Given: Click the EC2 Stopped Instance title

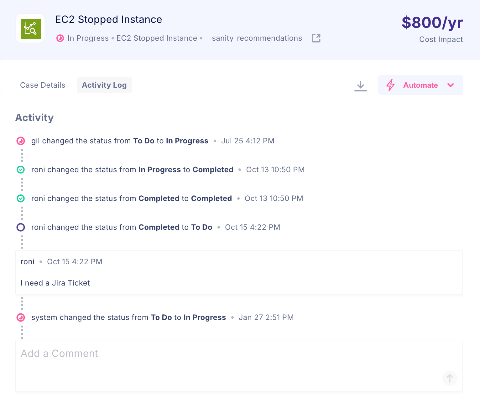Looking at the screenshot, I should [108, 19].
